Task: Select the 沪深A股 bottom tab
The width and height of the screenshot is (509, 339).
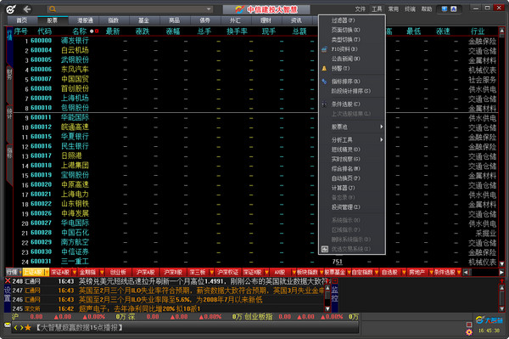Action: pyautogui.click(x=145, y=272)
